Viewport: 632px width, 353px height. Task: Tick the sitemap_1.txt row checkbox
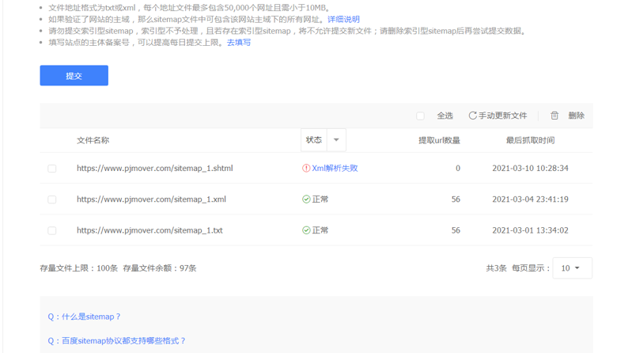pyautogui.click(x=52, y=231)
